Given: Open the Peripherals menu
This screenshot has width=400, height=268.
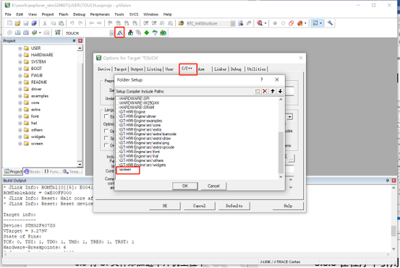Looking at the screenshot, I should click(x=100, y=14).
